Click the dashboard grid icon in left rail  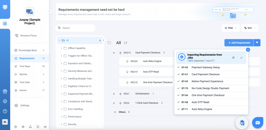[x=5, y=24]
